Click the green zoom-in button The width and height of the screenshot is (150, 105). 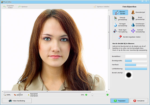(x=107, y=95)
